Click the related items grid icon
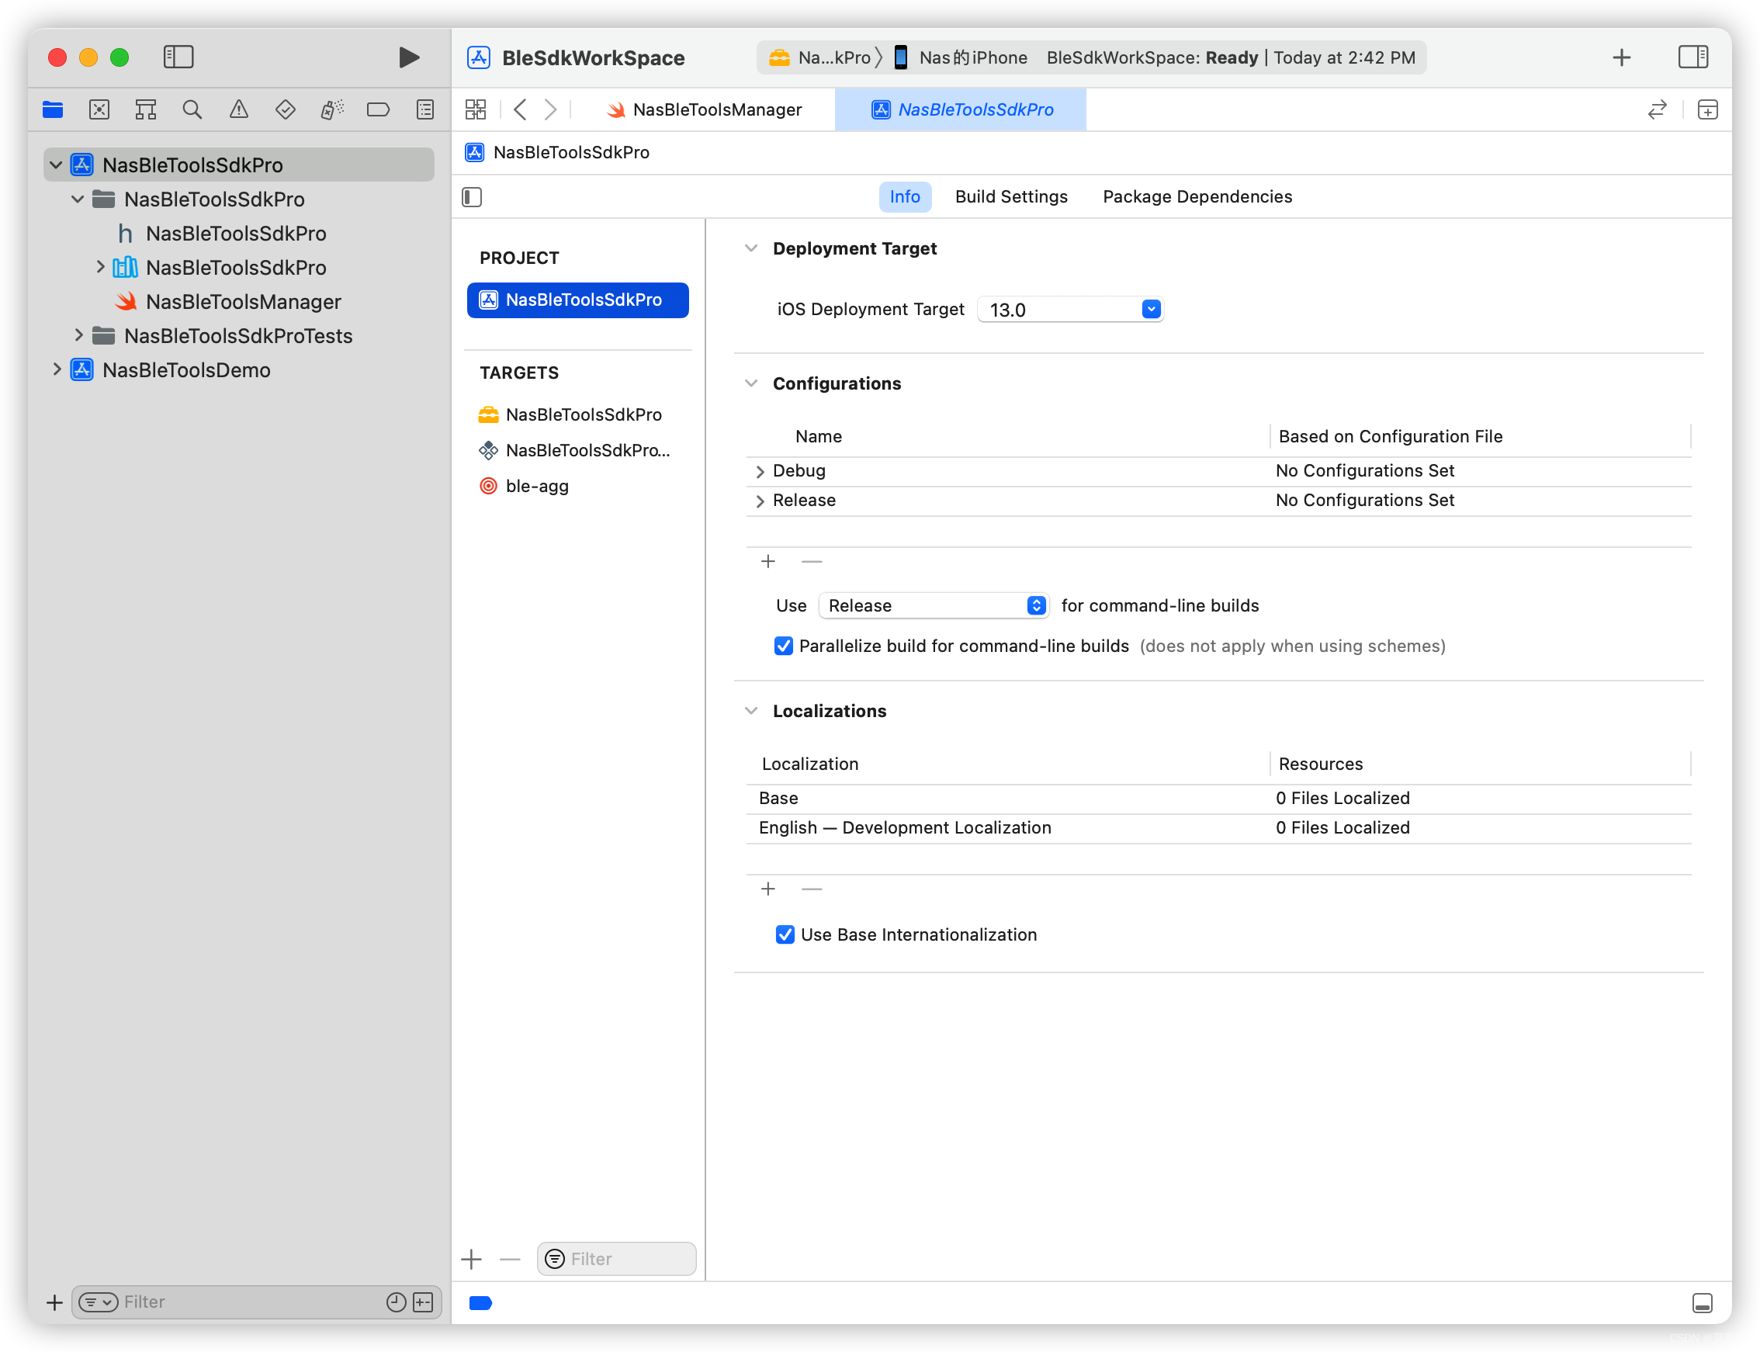This screenshot has width=1760, height=1352. pos(476,109)
